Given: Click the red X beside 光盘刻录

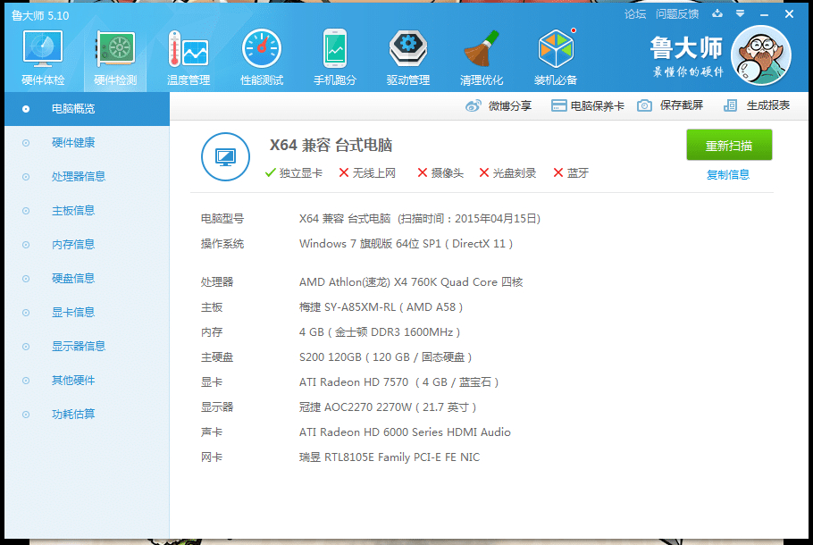Looking at the screenshot, I should point(484,172).
